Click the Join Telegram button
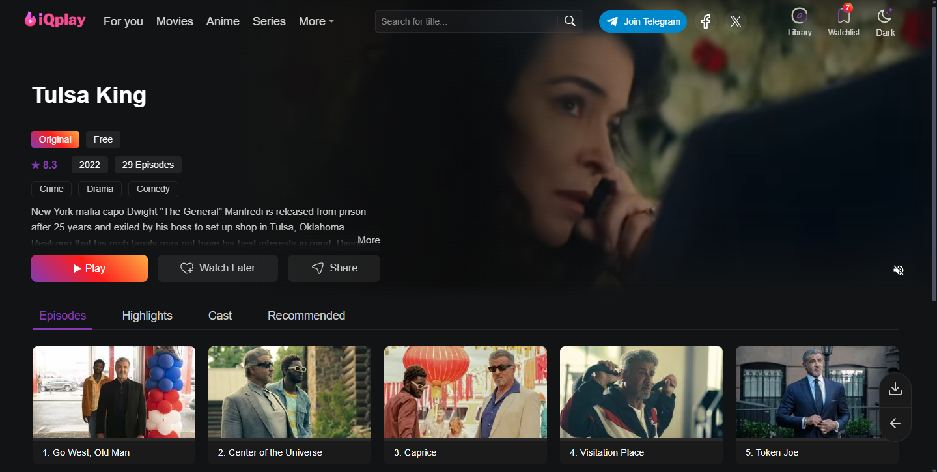The height and width of the screenshot is (472, 937). (x=643, y=21)
